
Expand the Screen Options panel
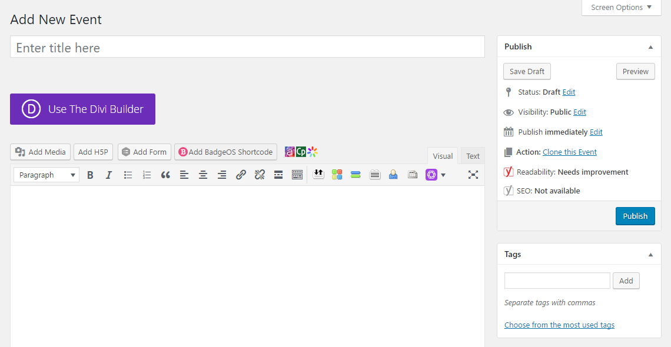pyautogui.click(x=622, y=8)
